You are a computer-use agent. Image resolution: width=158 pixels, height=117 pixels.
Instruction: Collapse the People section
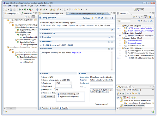pos(80,74)
